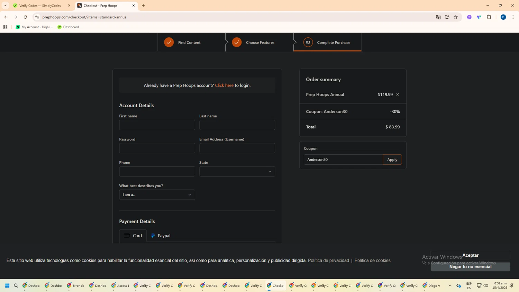Switch to Verify Codes SimplyCodes tab
This screenshot has width=519, height=292.
coord(40,6)
